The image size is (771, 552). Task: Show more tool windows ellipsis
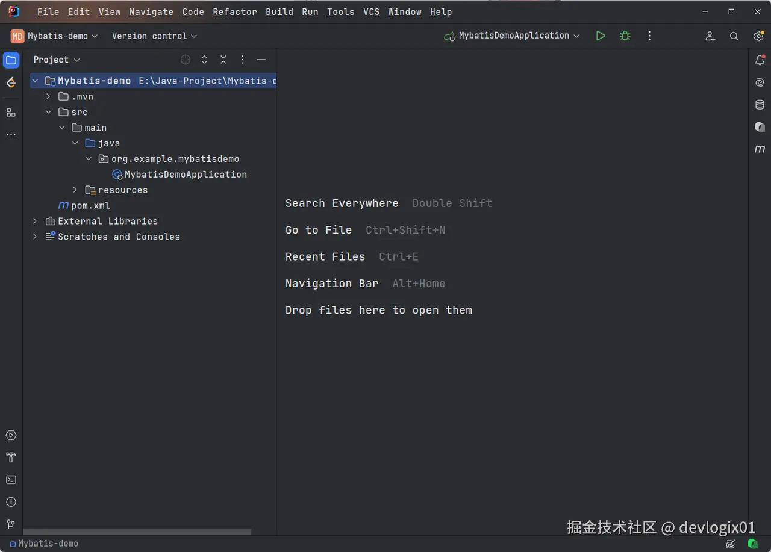11,135
